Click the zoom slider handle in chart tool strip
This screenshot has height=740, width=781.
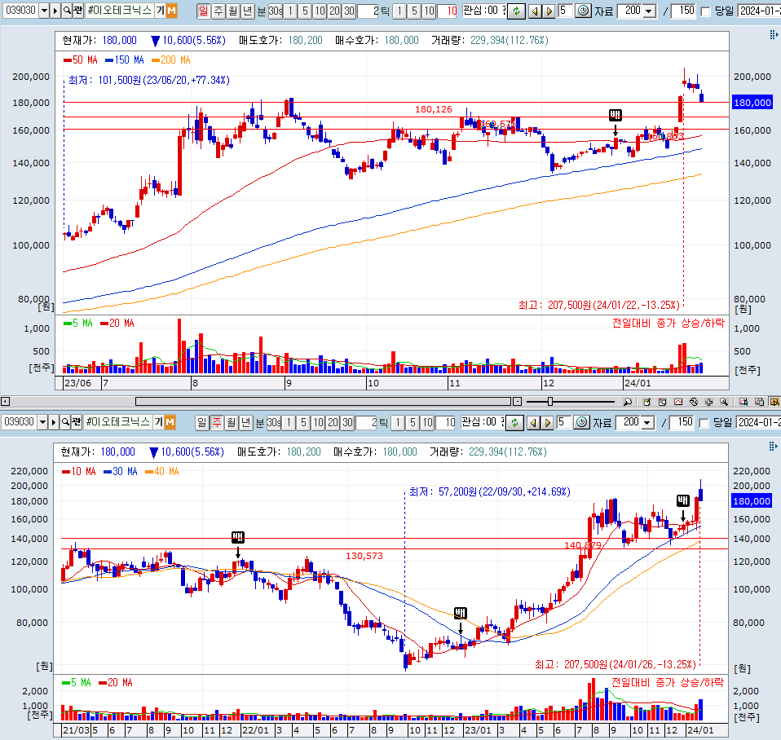[550, 401]
